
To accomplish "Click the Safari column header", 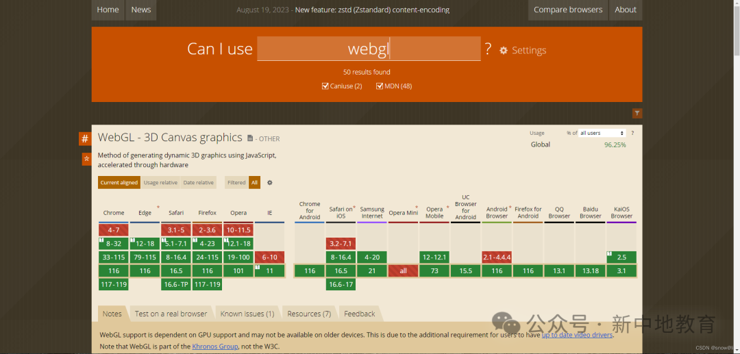I will pos(176,213).
